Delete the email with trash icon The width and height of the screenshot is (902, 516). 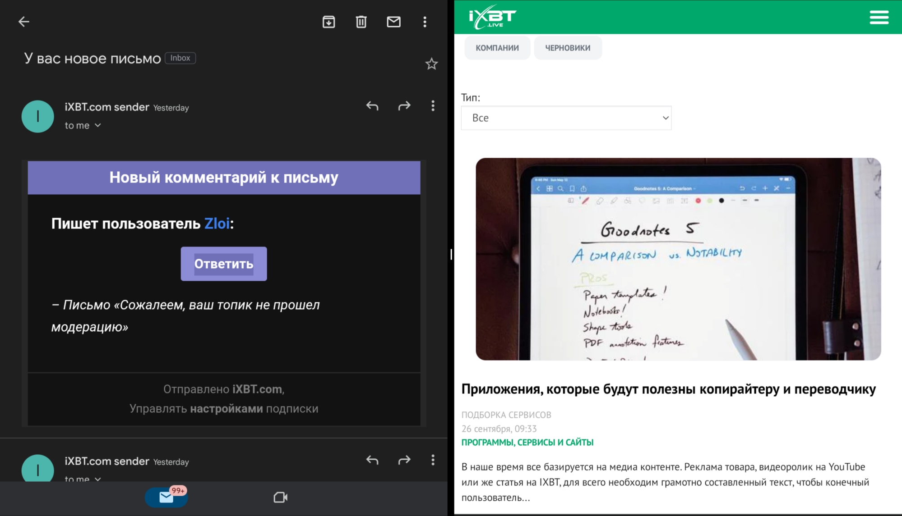point(361,21)
